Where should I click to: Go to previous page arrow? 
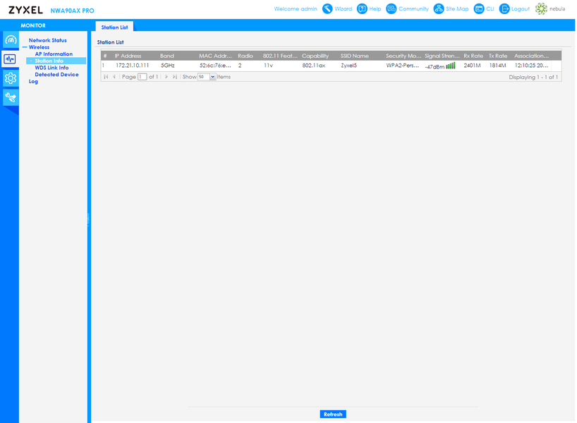pos(114,77)
